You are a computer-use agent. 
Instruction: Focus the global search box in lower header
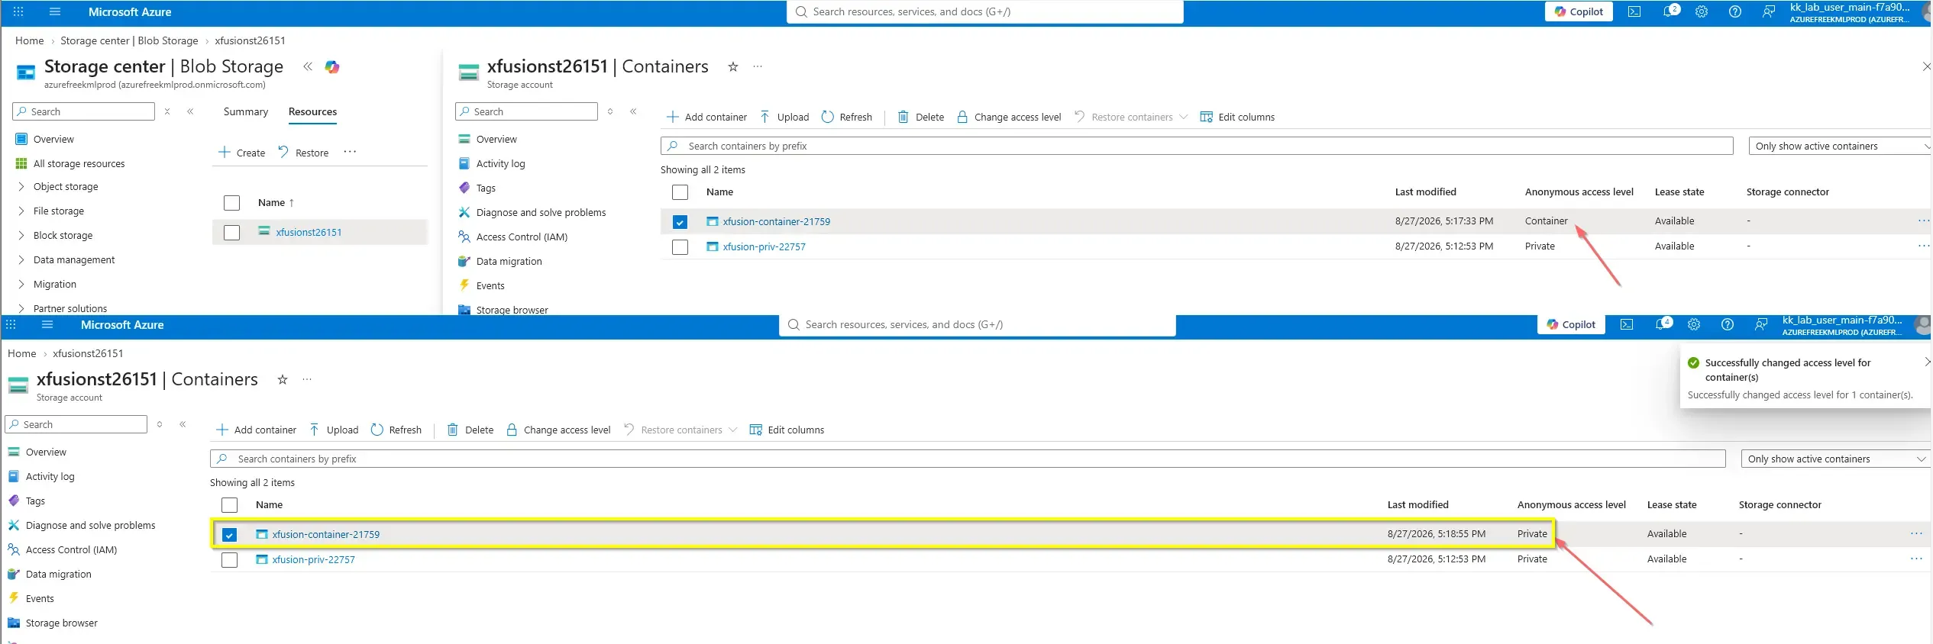pos(978,325)
